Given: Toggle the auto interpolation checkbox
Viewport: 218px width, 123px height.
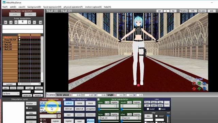Looking at the screenshot, I should pos(27,108).
